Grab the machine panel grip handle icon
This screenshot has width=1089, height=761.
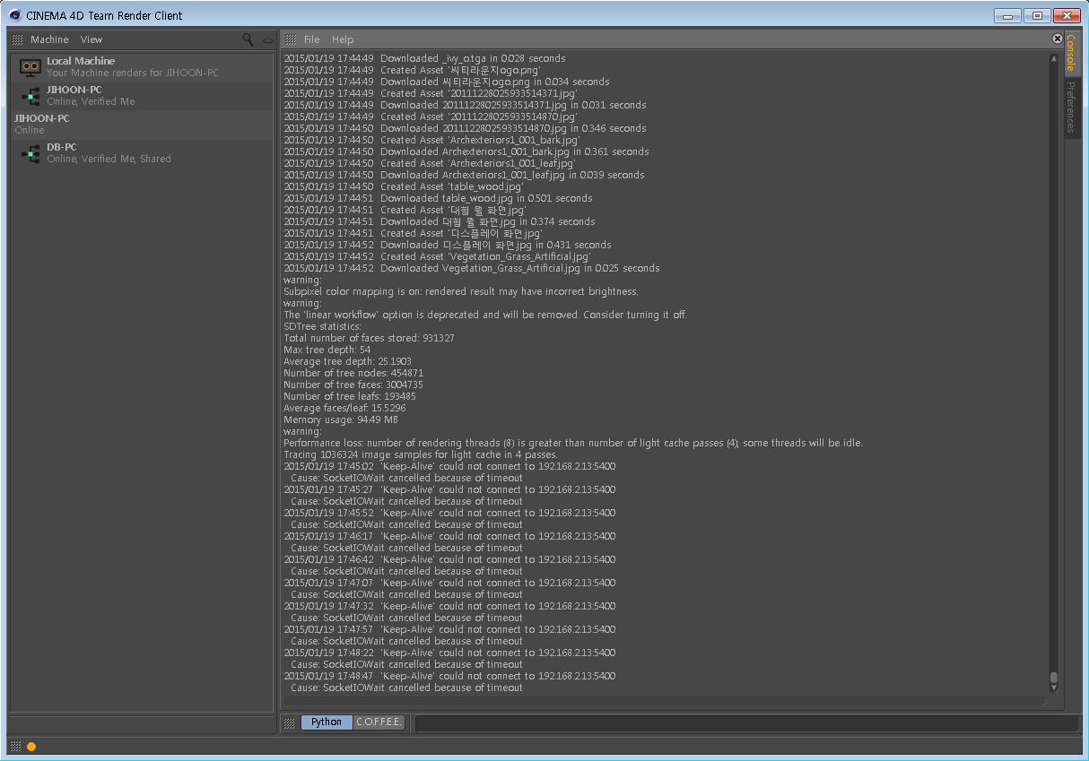click(17, 39)
